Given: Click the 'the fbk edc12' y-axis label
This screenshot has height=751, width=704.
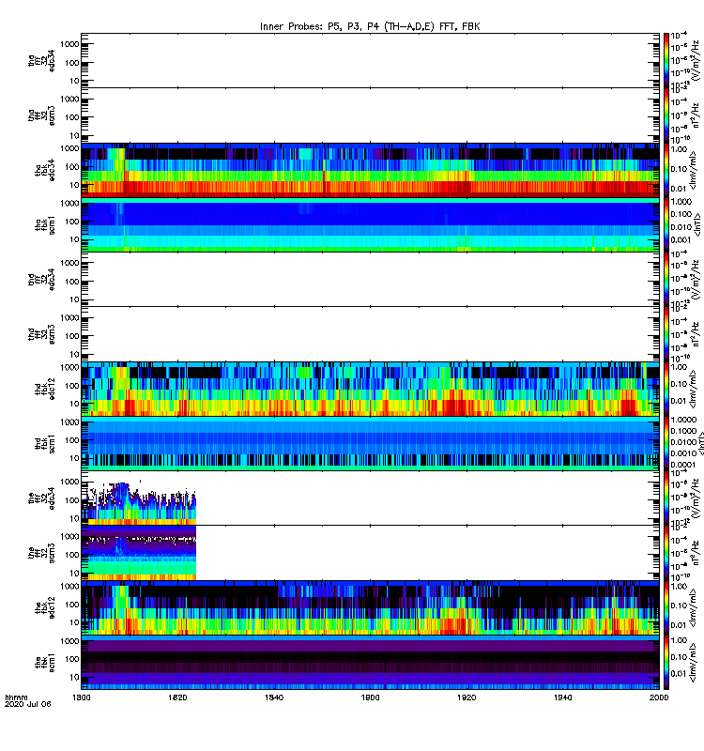Looking at the screenshot, I should point(45,607).
